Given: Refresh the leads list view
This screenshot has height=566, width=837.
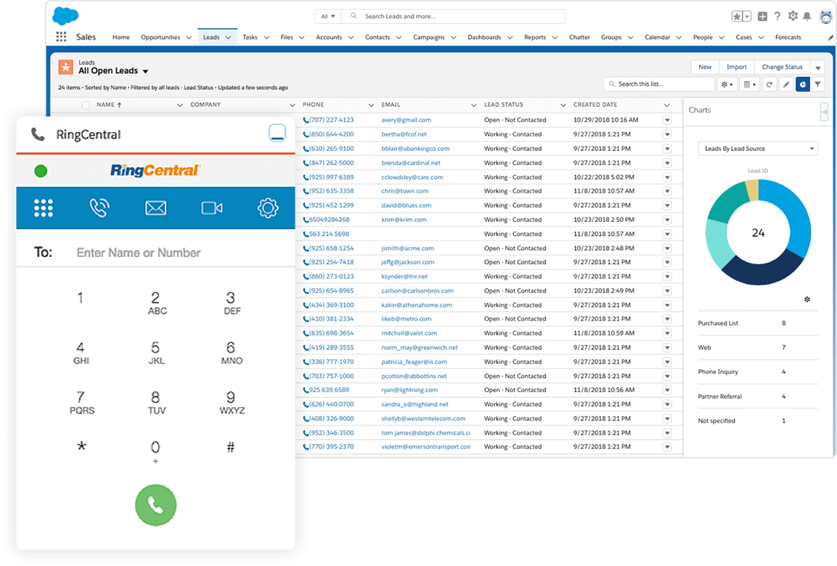Looking at the screenshot, I should (x=769, y=85).
